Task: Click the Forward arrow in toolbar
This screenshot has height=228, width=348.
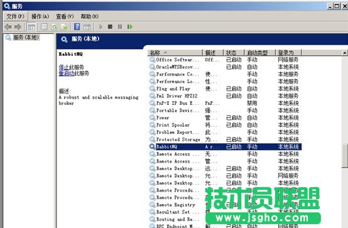Action: (18, 27)
